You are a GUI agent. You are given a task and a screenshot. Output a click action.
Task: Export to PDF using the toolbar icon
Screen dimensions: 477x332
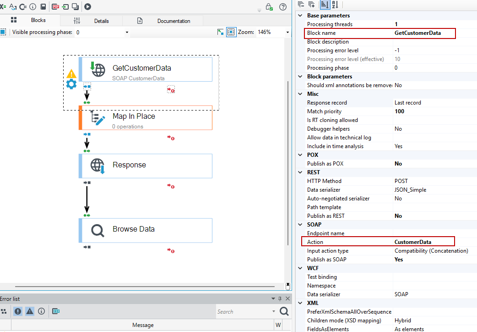55,6
